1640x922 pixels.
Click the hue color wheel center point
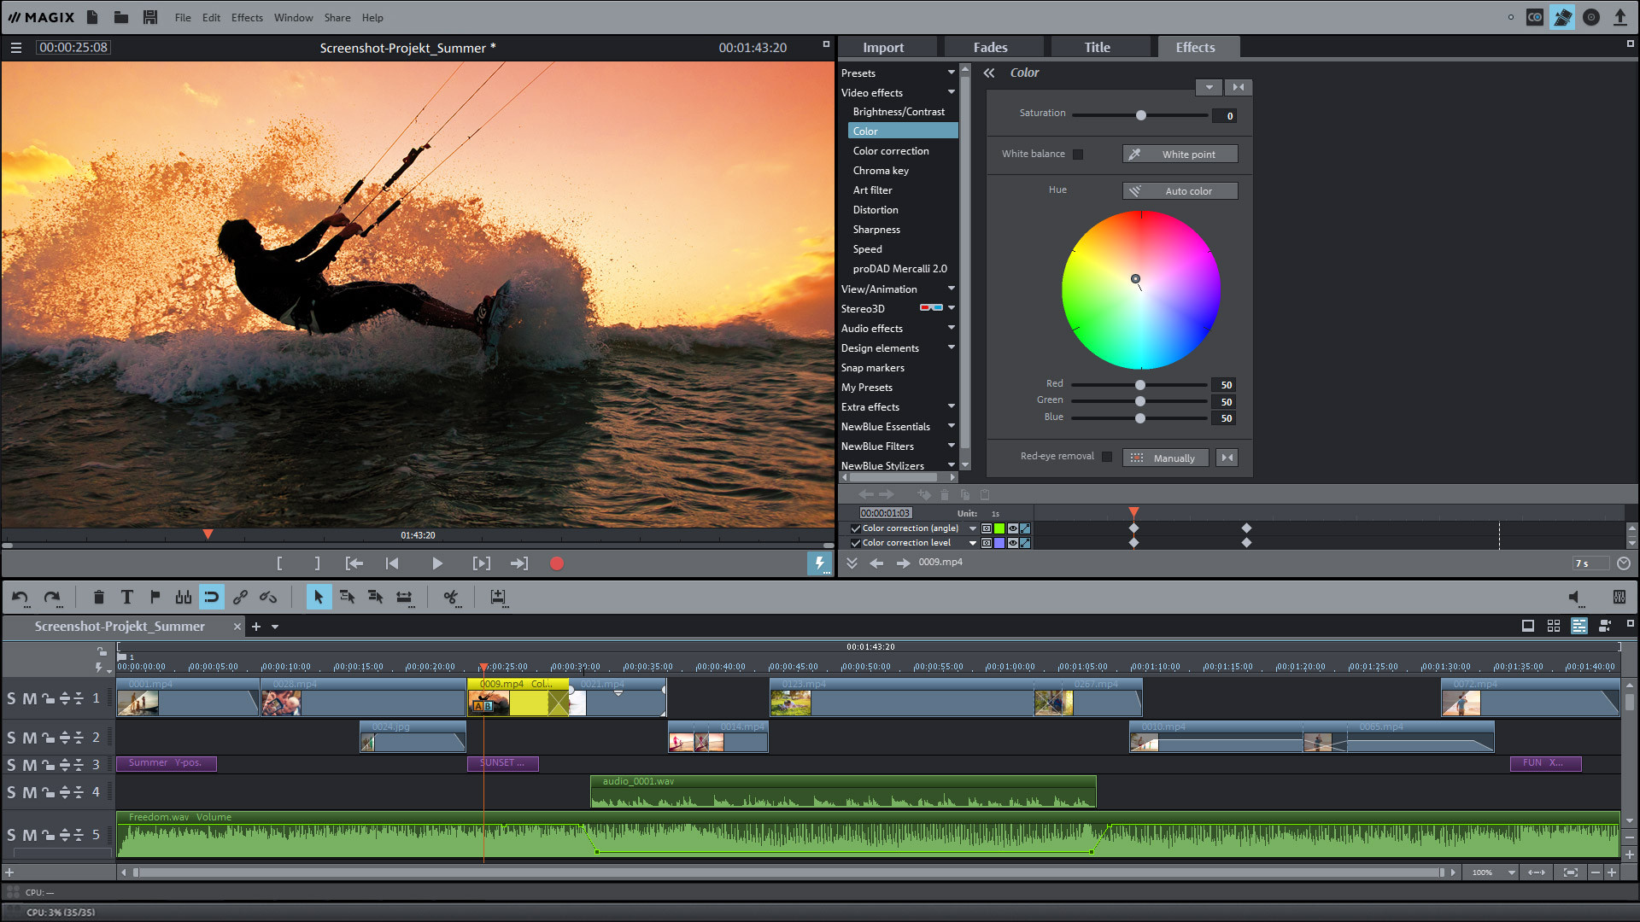coord(1135,279)
